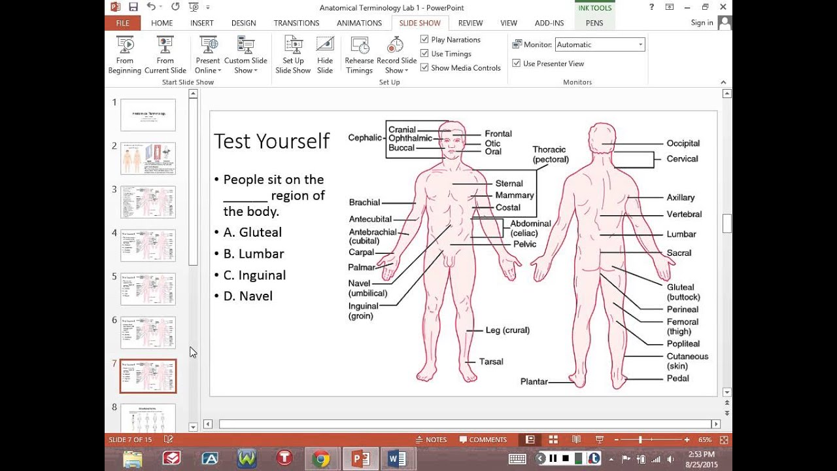Switch to REVIEW tab
The image size is (837, 471).
point(470,23)
